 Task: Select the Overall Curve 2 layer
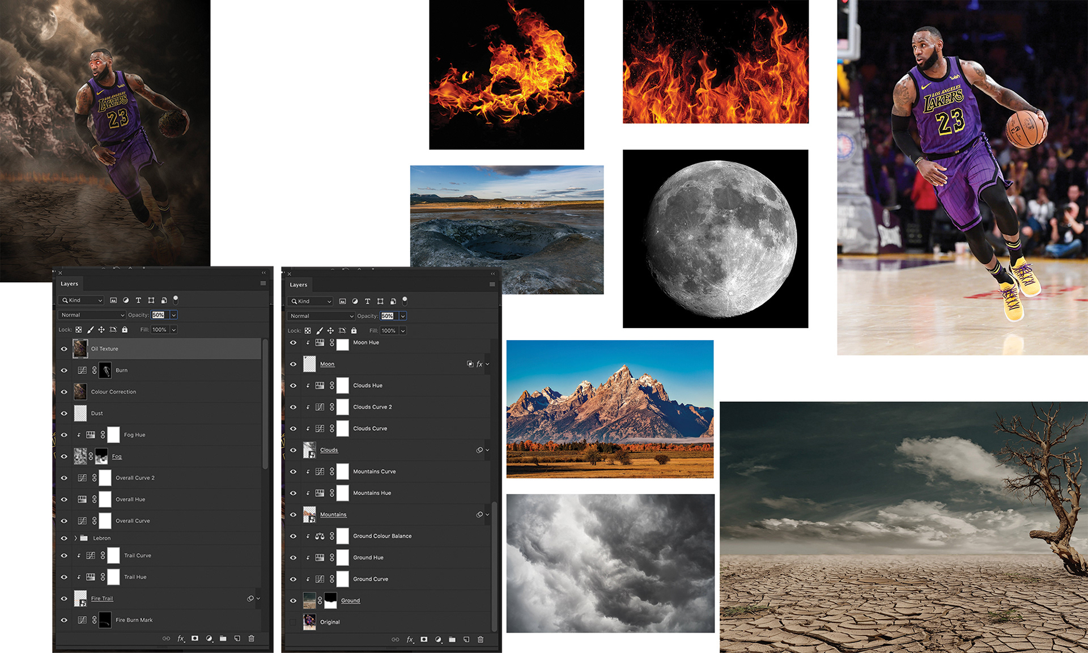pos(159,478)
